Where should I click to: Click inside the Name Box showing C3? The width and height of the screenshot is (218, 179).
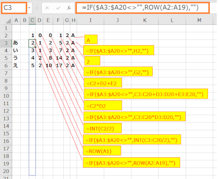pyautogui.click(x=14, y=8)
